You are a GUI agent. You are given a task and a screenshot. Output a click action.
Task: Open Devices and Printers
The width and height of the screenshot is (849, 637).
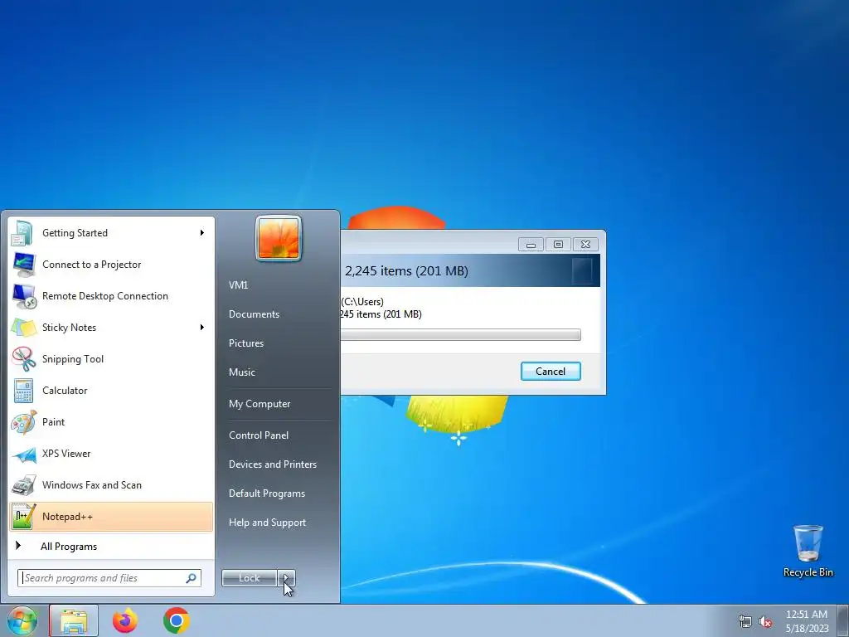click(272, 464)
